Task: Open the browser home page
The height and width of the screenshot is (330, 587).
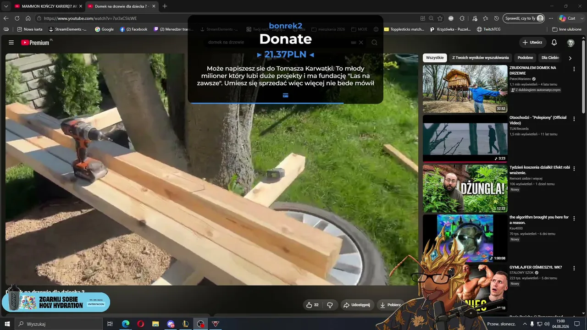Action: click(x=28, y=18)
